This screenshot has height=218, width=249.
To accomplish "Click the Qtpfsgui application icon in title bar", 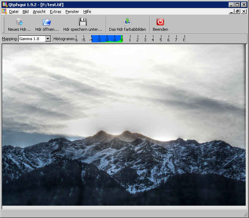I will coord(4,4).
